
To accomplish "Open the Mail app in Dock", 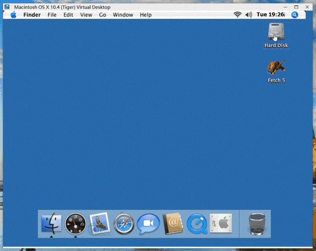I will 100,223.
